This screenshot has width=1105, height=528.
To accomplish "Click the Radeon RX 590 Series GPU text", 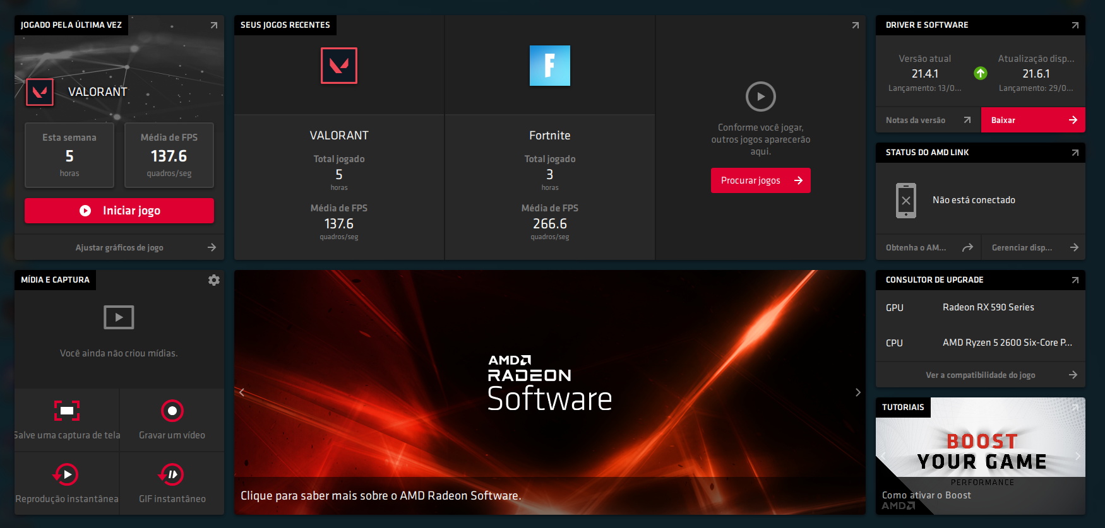I will 988,307.
